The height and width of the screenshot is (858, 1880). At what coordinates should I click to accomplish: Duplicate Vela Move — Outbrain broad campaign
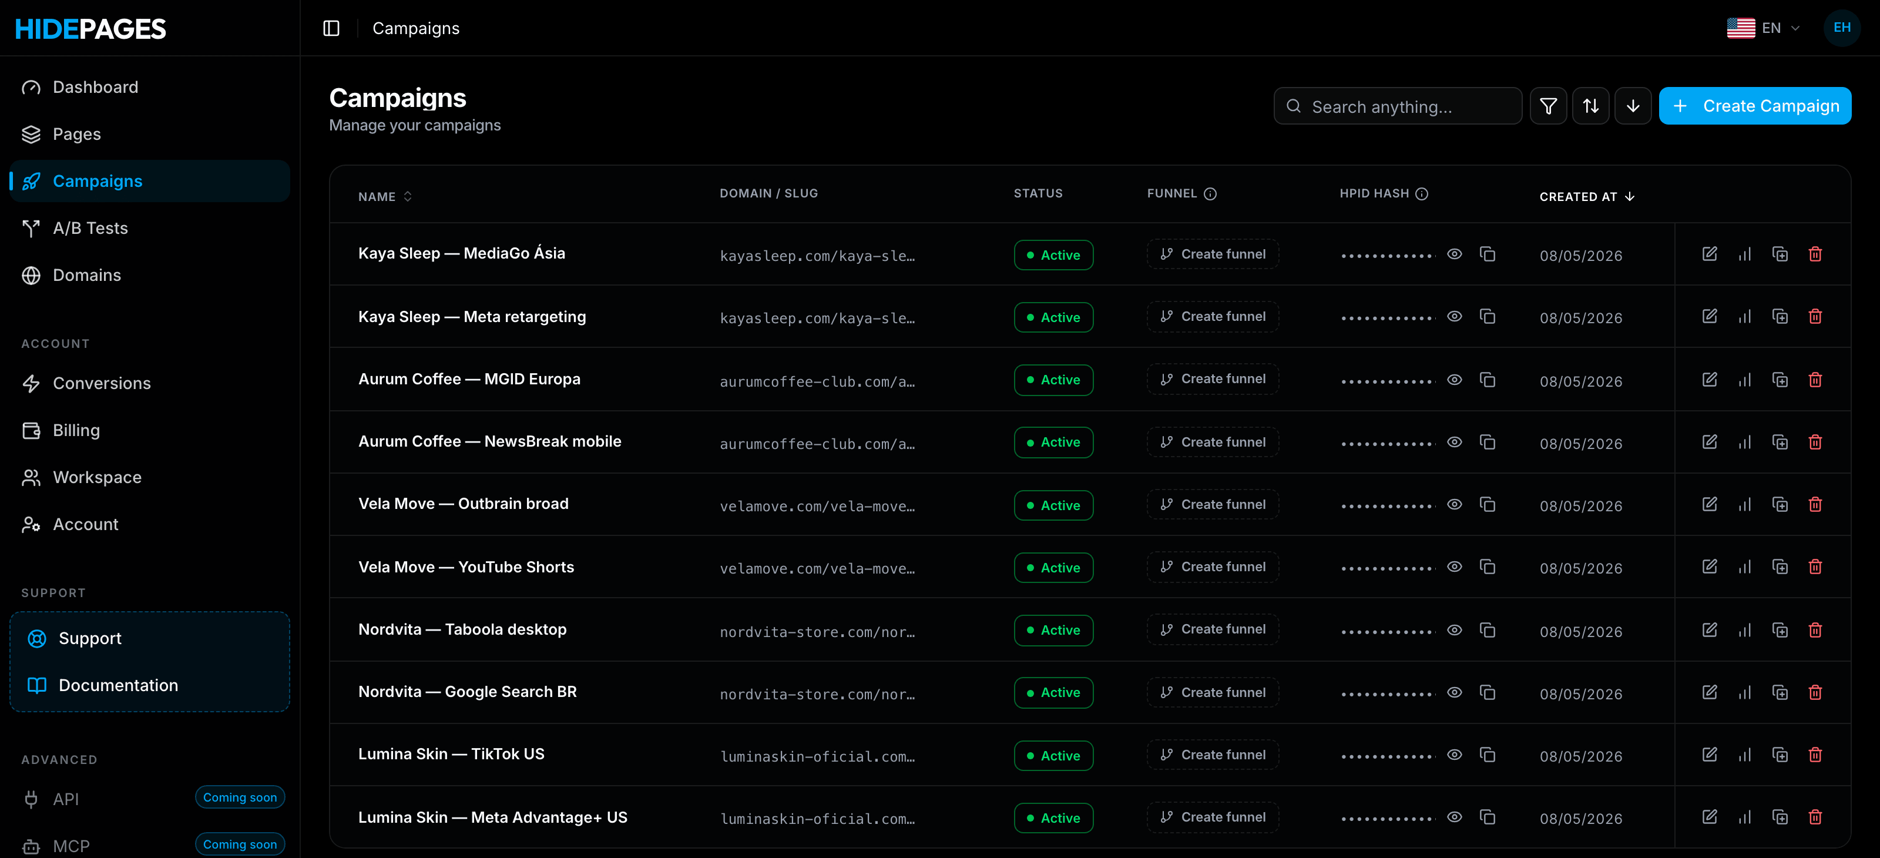pyautogui.click(x=1780, y=505)
